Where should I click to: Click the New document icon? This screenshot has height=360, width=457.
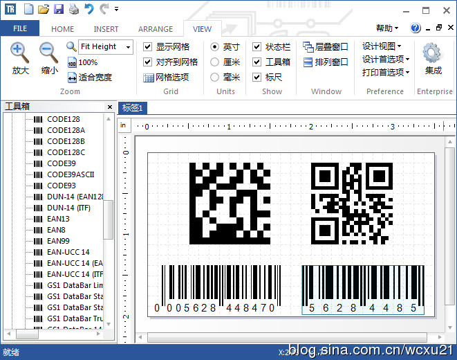28,9
